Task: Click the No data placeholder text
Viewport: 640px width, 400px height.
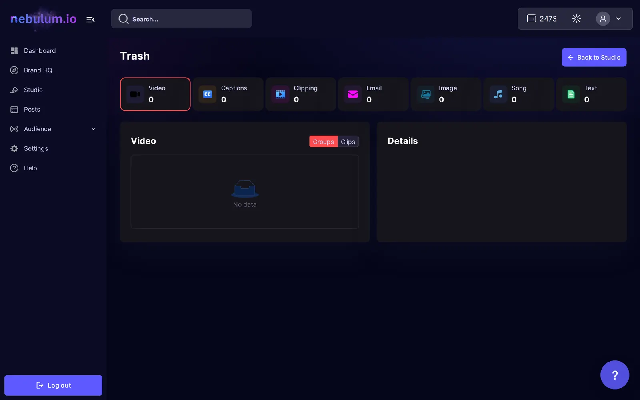Action: coord(245,204)
